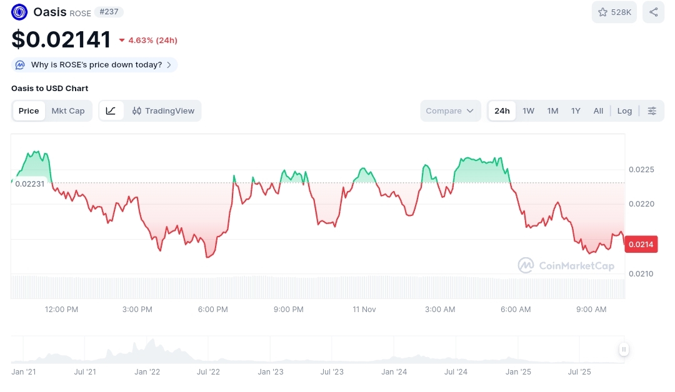This screenshot has width=675, height=392.
Task: Click the chevron on the price-down question
Action: click(169, 65)
